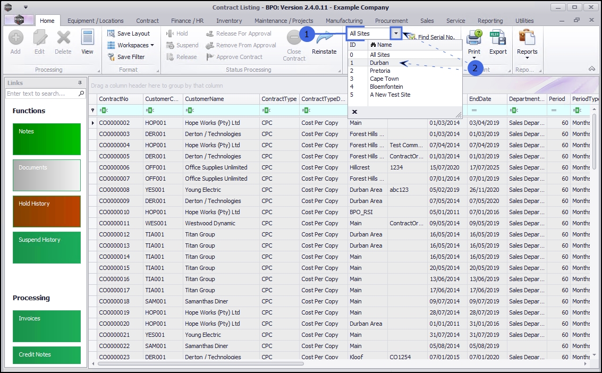Click the Save Filter icon
The width and height of the screenshot is (602, 373).
tap(111, 57)
